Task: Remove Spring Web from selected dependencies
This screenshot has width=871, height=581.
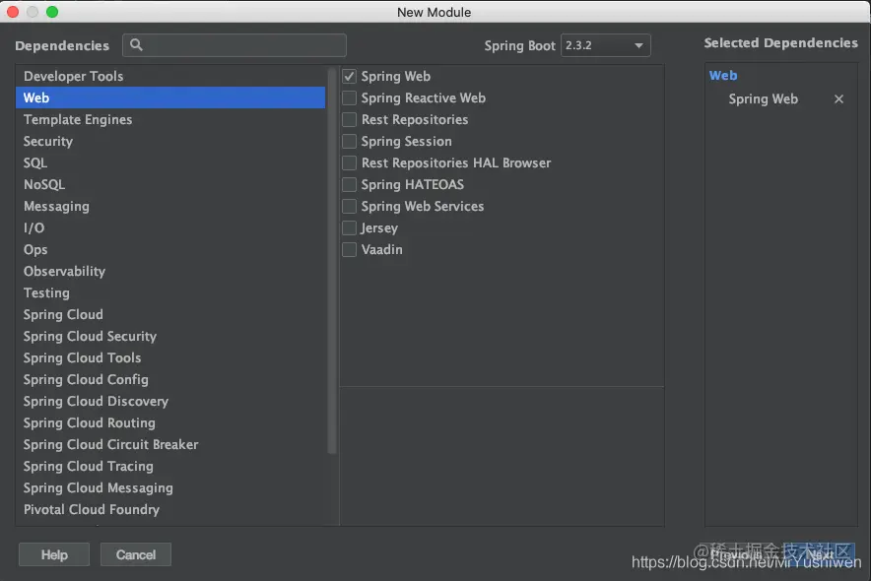Action: tap(838, 98)
